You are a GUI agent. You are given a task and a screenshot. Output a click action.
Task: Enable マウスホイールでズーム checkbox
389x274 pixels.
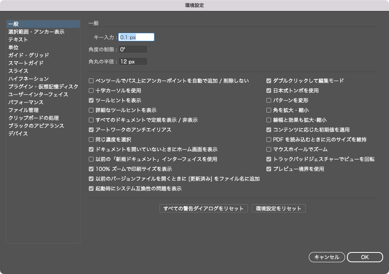pos(269,149)
